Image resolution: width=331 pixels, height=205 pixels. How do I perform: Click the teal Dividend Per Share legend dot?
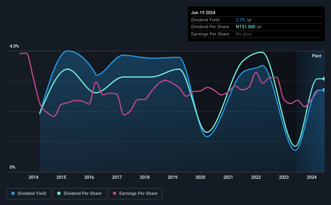point(59,193)
